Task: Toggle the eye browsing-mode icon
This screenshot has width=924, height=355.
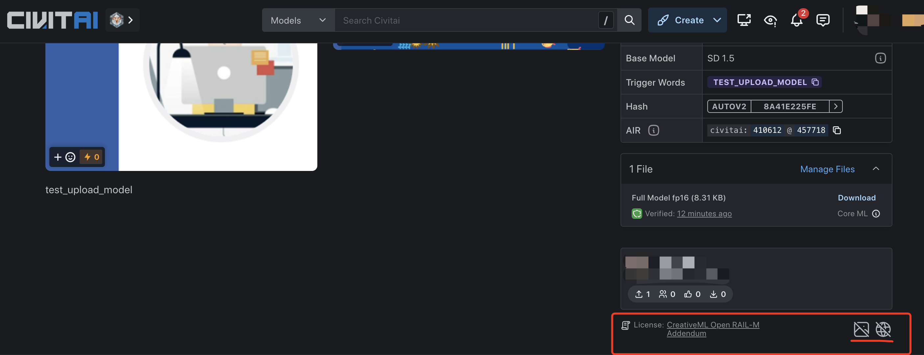Action: 770,20
